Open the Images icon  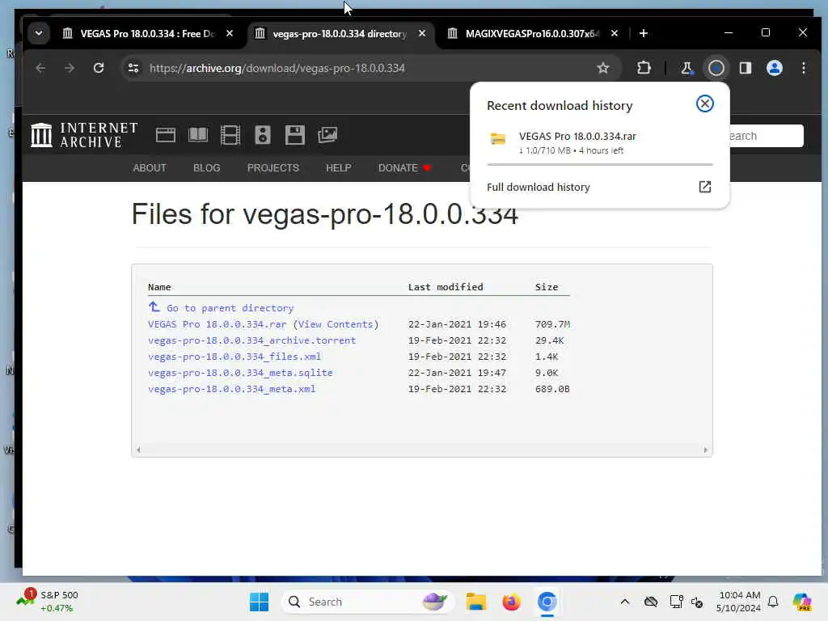point(327,135)
